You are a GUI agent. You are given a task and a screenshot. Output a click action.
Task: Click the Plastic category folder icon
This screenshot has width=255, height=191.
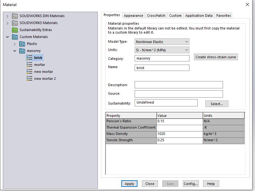point(22,44)
